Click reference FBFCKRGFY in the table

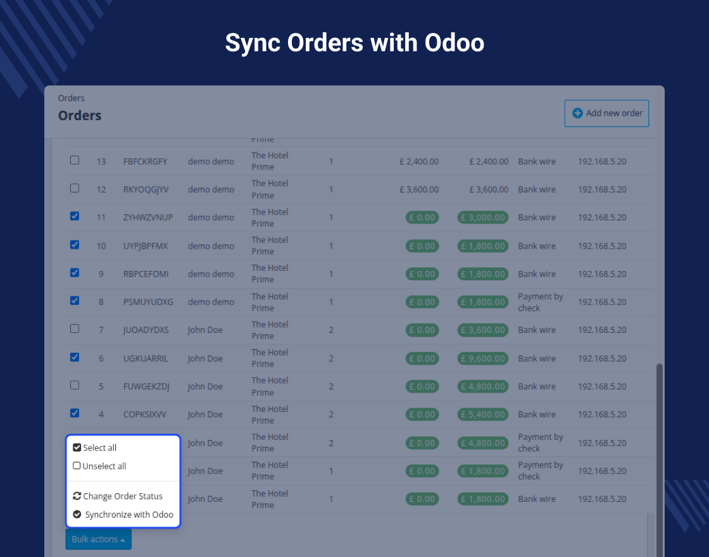click(x=145, y=161)
